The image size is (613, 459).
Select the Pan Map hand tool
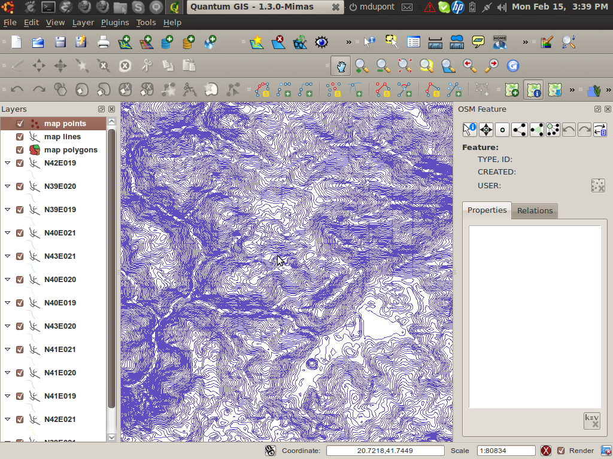[341, 66]
